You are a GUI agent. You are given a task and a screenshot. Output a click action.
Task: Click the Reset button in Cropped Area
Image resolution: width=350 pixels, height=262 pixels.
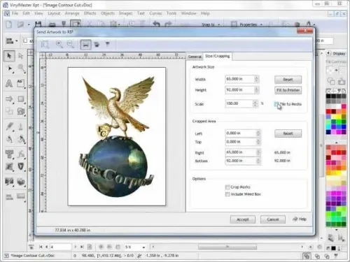288,133
